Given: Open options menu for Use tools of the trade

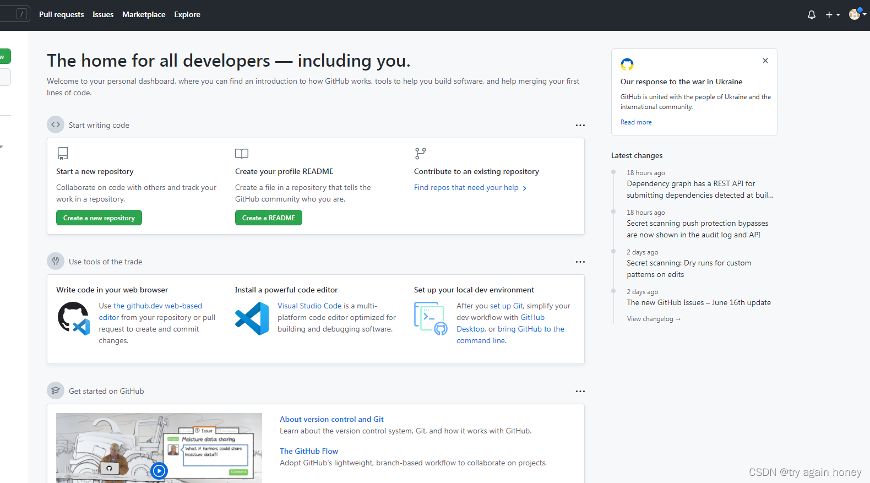Looking at the screenshot, I should 580,262.
